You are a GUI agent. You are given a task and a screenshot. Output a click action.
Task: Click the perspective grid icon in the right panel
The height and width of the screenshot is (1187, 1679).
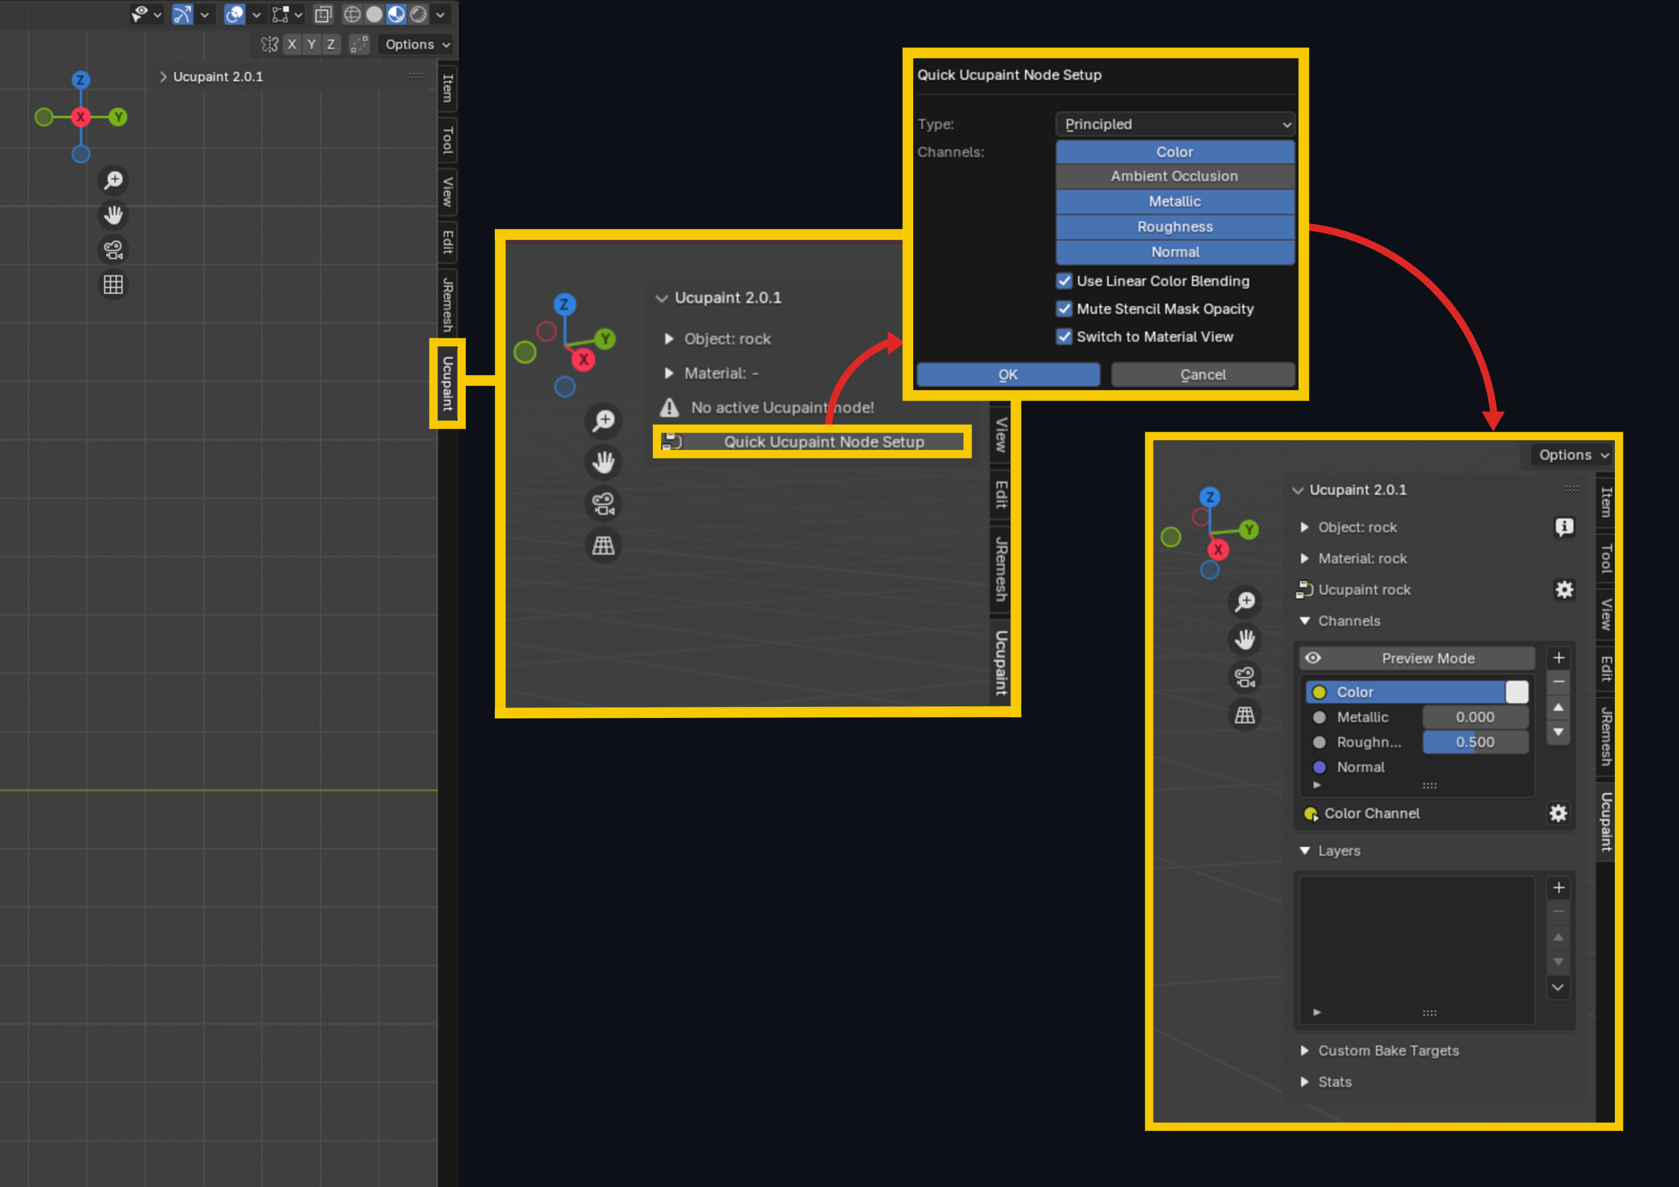[x=1244, y=715]
